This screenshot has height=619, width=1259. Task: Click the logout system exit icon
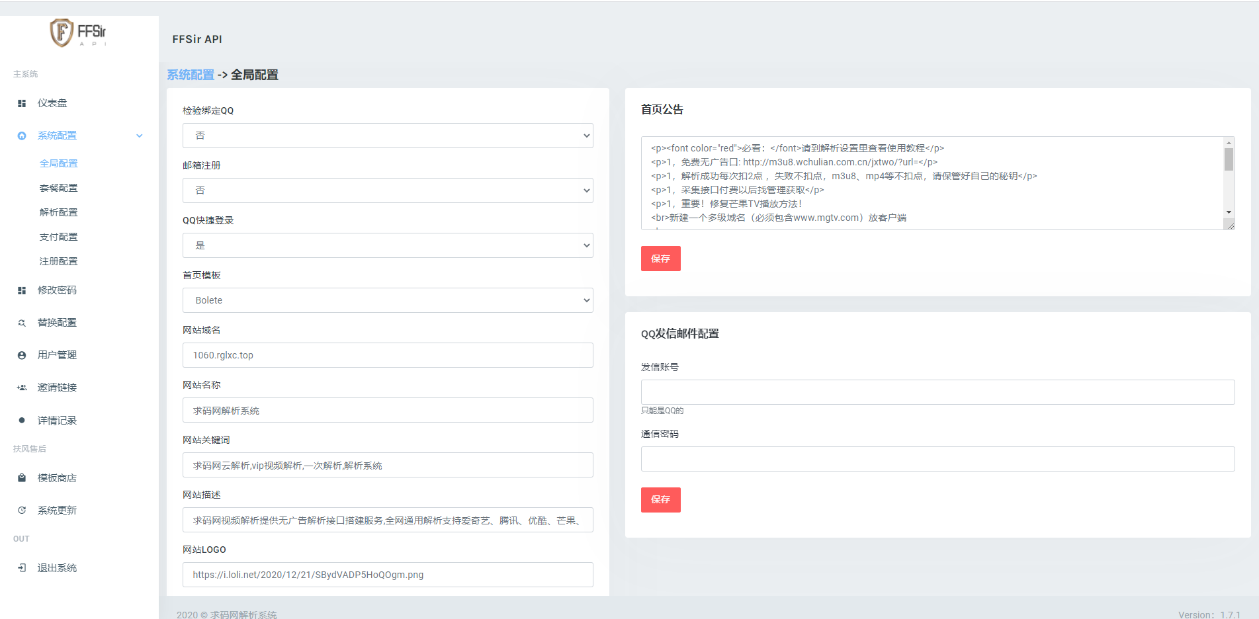click(x=22, y=568)
